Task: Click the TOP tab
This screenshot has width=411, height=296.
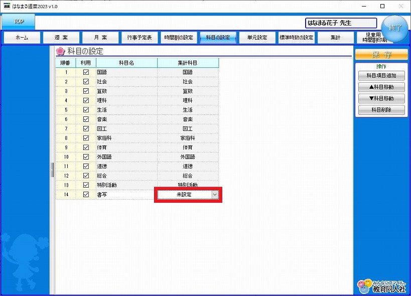Action: click(x=19, y=22)
